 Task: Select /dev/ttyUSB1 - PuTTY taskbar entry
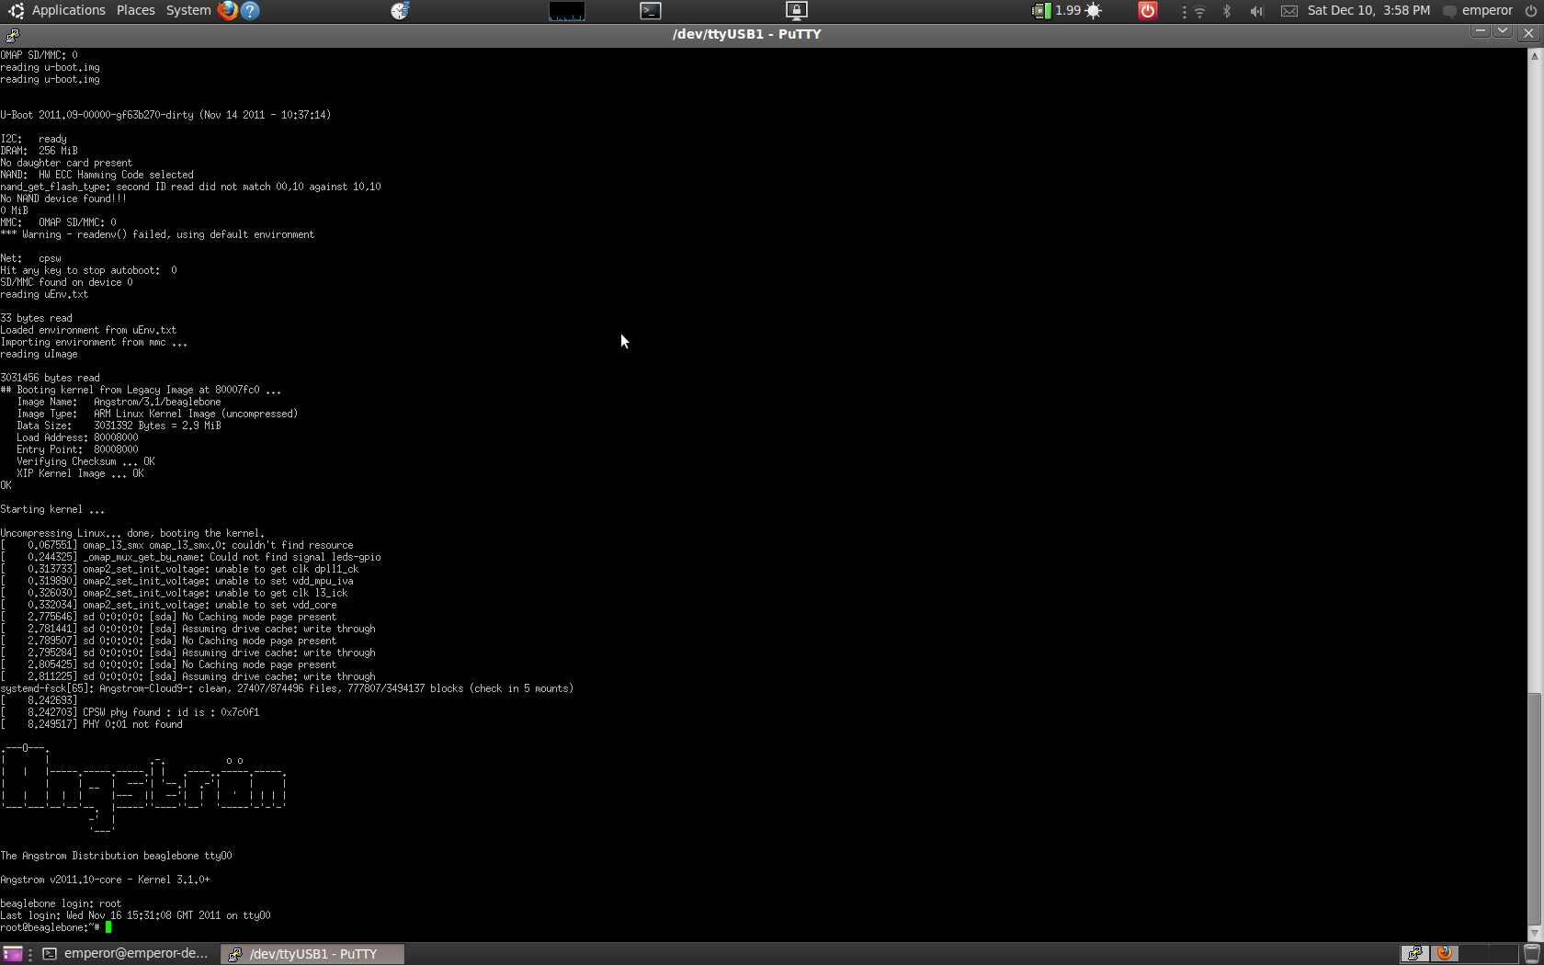312,954
